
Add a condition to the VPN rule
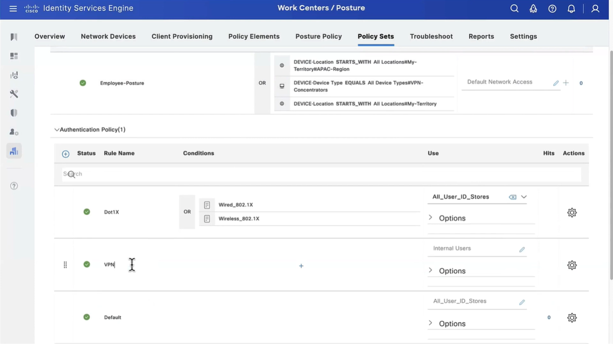[x=301, y=266]
